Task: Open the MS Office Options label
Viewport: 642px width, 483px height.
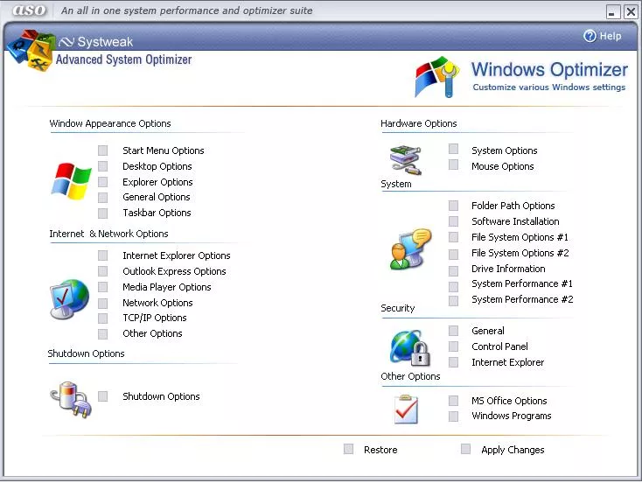Action: click(509, 401)
